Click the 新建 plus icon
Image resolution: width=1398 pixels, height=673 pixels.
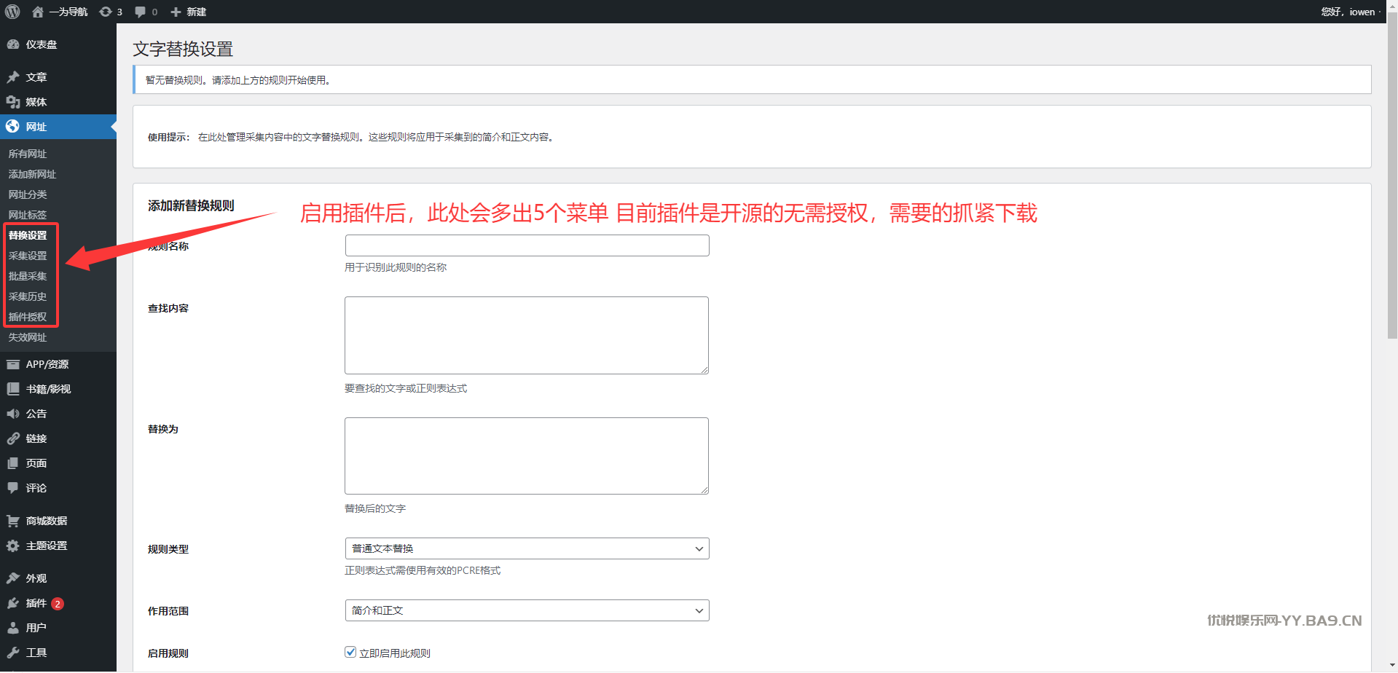[x=176, y=12]
